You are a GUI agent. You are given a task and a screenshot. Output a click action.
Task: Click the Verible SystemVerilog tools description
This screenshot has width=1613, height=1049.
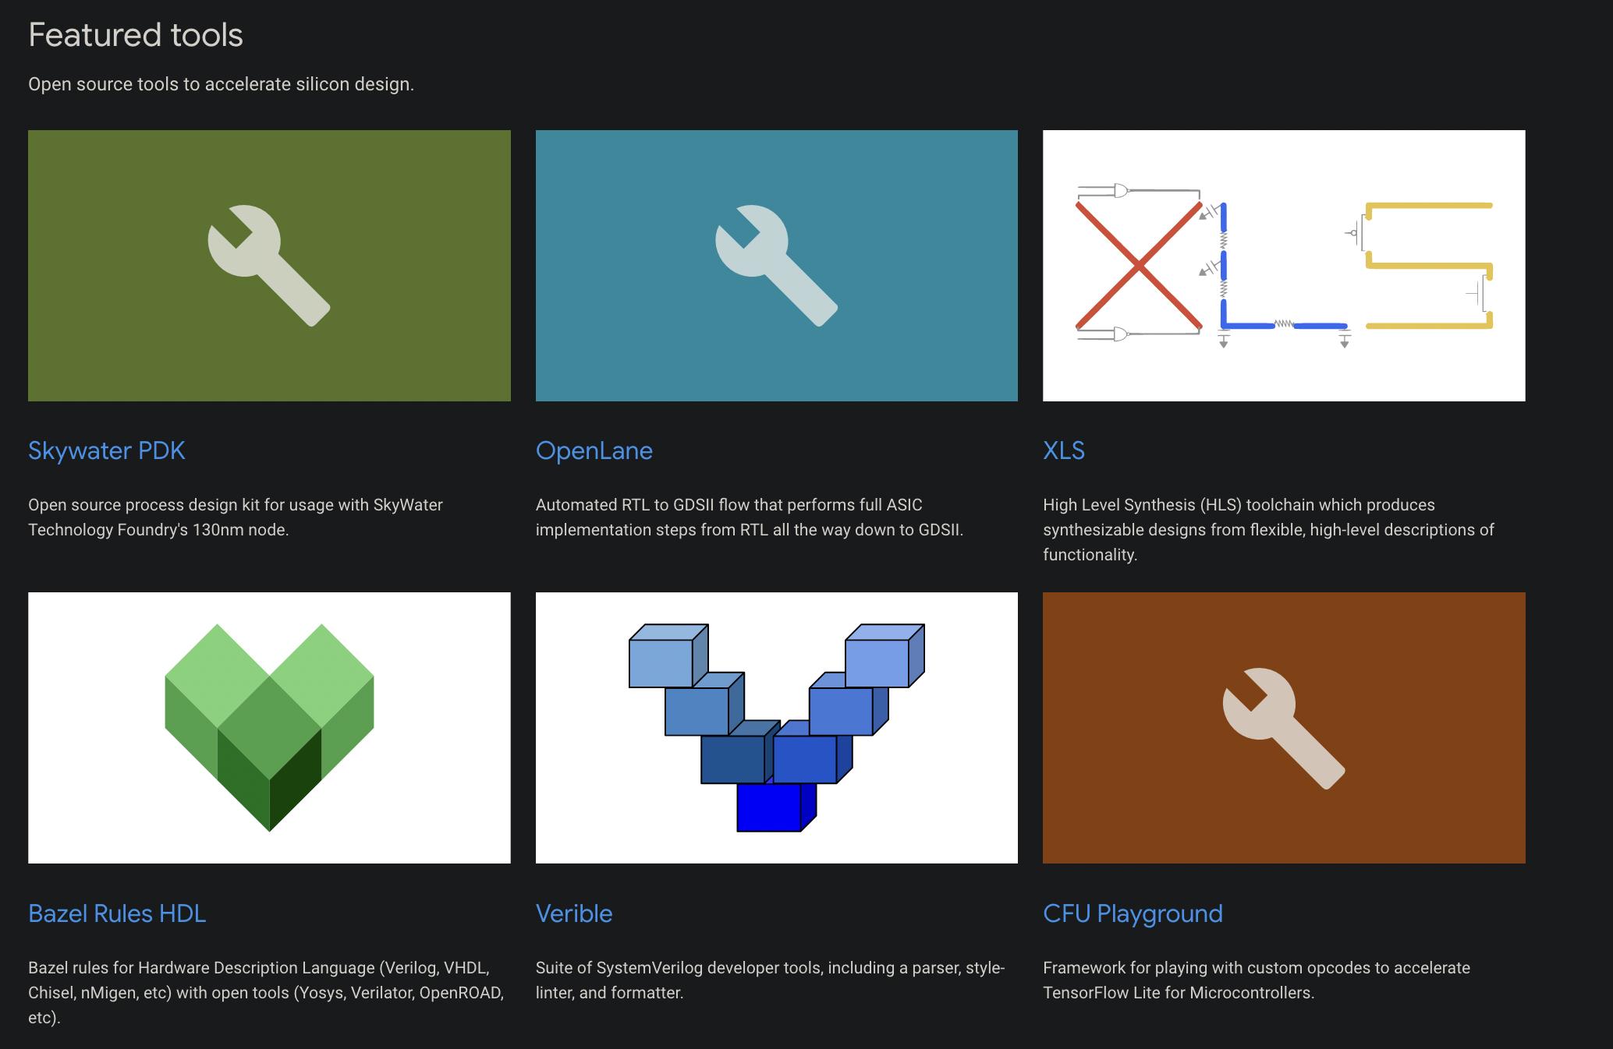click(x=770, y=980)
